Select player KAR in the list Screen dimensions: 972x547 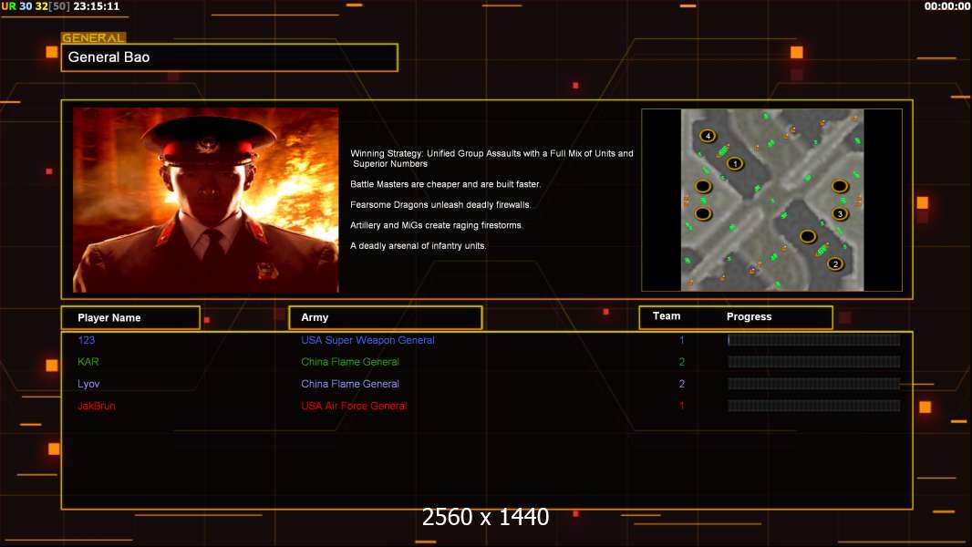88,362
